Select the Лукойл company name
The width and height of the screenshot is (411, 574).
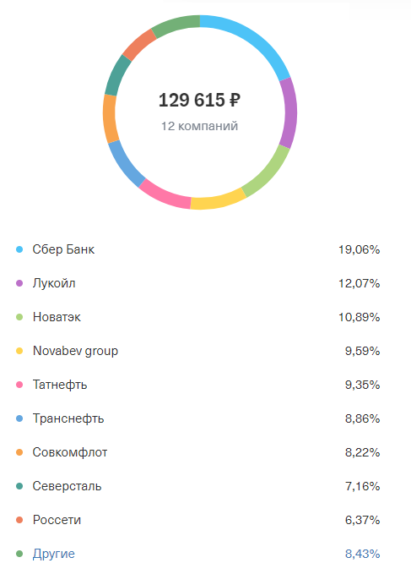(x=54, y=283)
